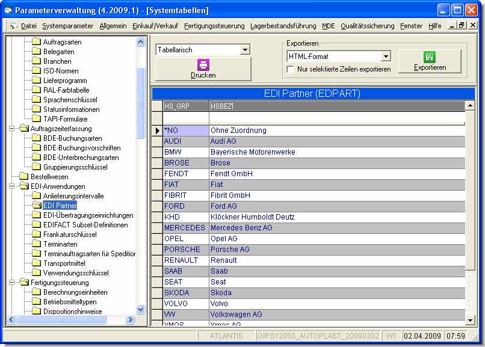Click the folder icon of Statusinformationen
The width and height of the screenshot is (485, 347).
pyautogui.click(x=36, y=109)
